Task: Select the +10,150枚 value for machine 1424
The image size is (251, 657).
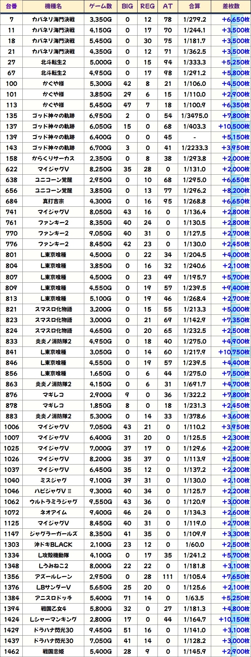Action: click(234, 620)
